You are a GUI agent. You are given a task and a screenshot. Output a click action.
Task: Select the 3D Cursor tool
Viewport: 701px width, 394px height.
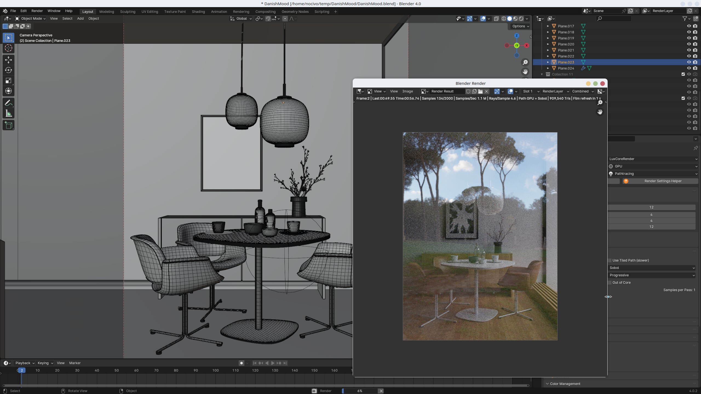[x=8, y=48]
